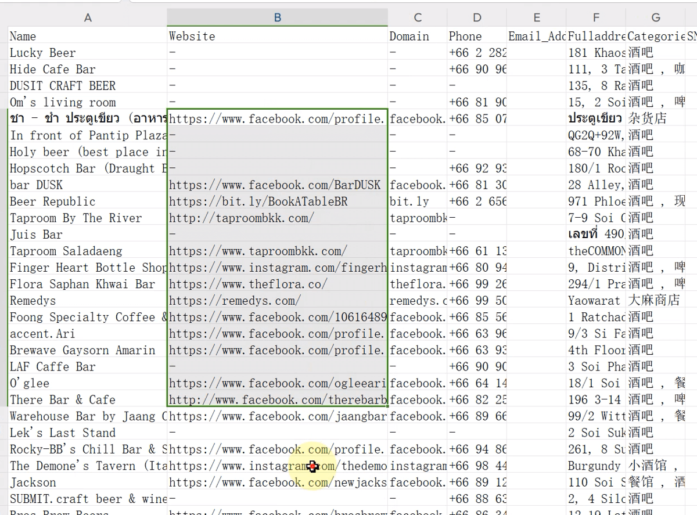Select the 'accent.Ari' name cell
This screenshot has width=697, height=515.
point(88,334)
